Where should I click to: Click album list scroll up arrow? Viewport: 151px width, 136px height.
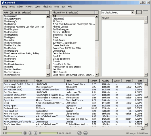tap(97, 16)
